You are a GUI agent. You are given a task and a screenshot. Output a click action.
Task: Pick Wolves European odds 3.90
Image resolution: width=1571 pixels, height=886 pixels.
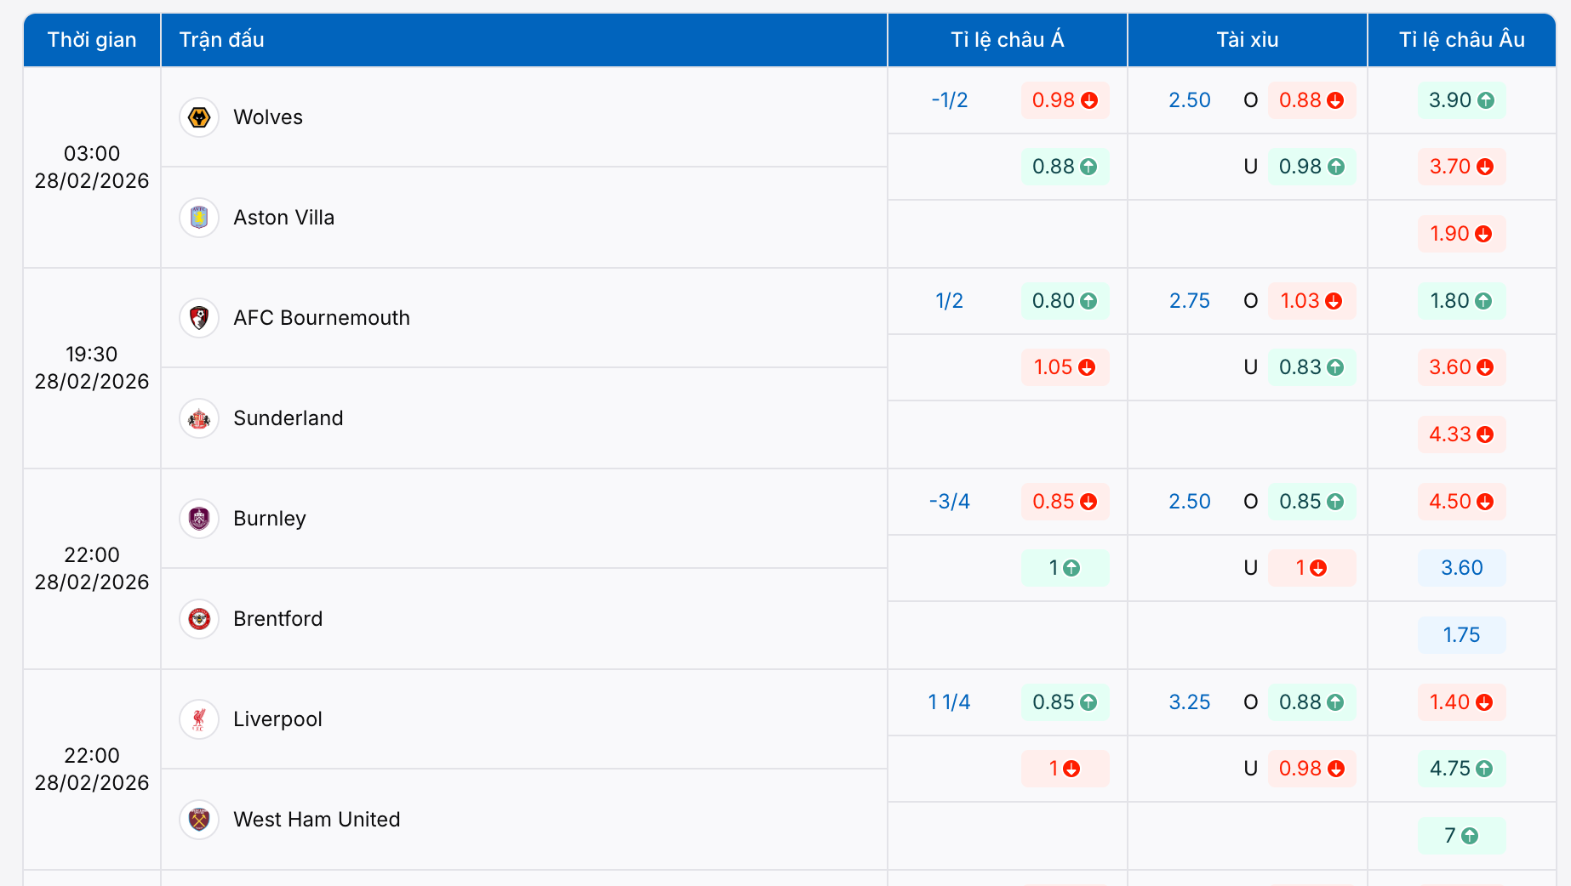(1461, 100)
